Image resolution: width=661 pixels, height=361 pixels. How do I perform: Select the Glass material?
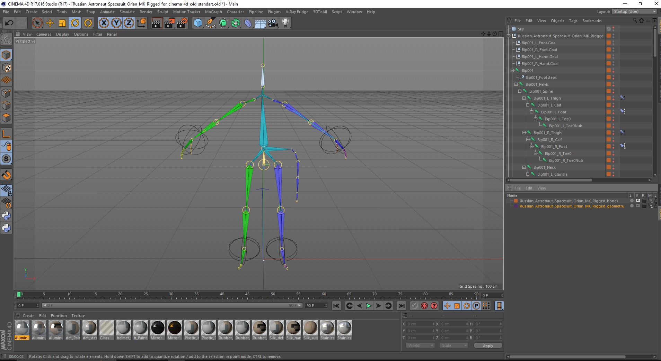107,330
